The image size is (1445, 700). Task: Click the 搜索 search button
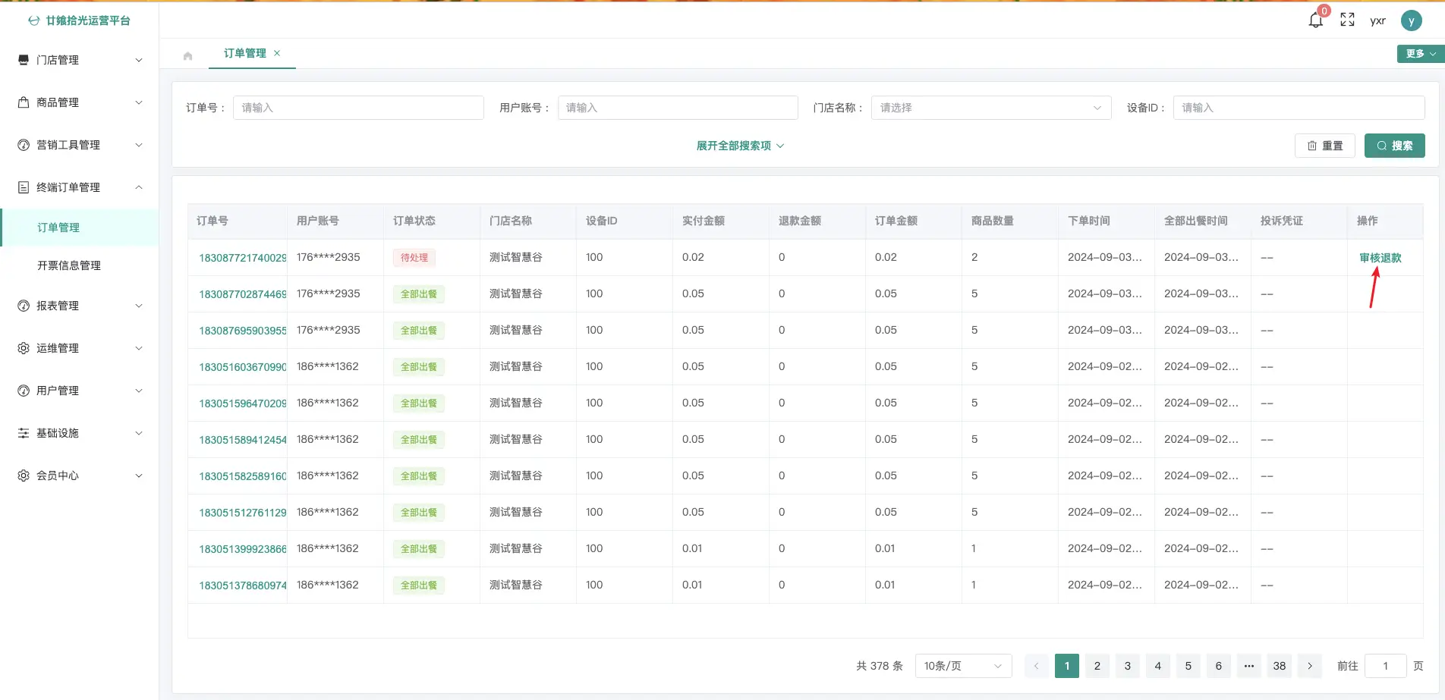tap(1394, 146)
